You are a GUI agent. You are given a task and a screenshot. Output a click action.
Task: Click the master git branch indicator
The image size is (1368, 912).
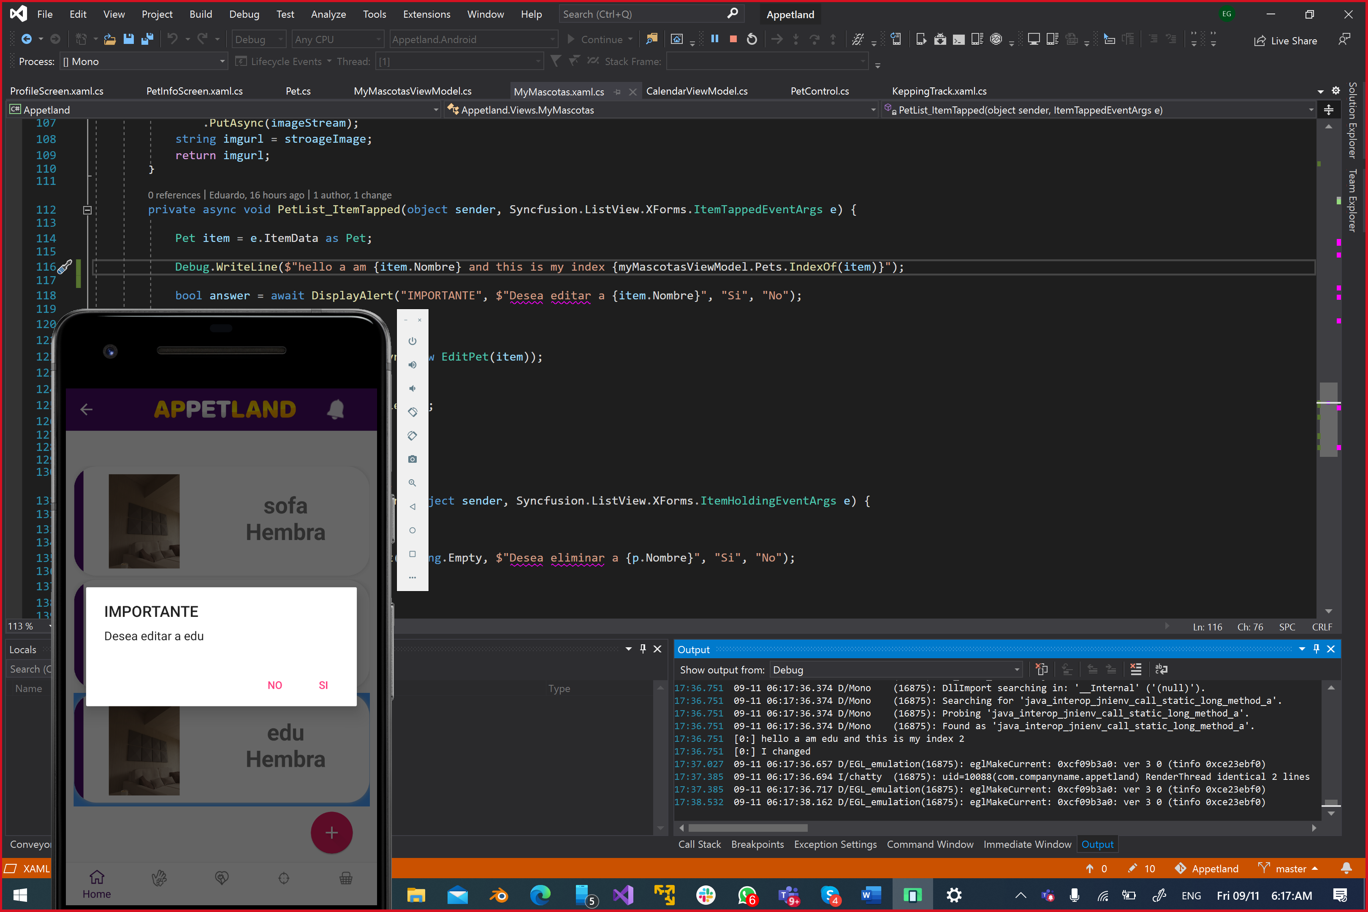coord(1289,869)
